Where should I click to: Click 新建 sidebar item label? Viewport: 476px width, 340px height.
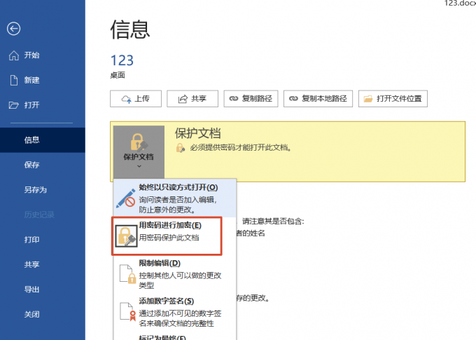(x=32, y=81)
